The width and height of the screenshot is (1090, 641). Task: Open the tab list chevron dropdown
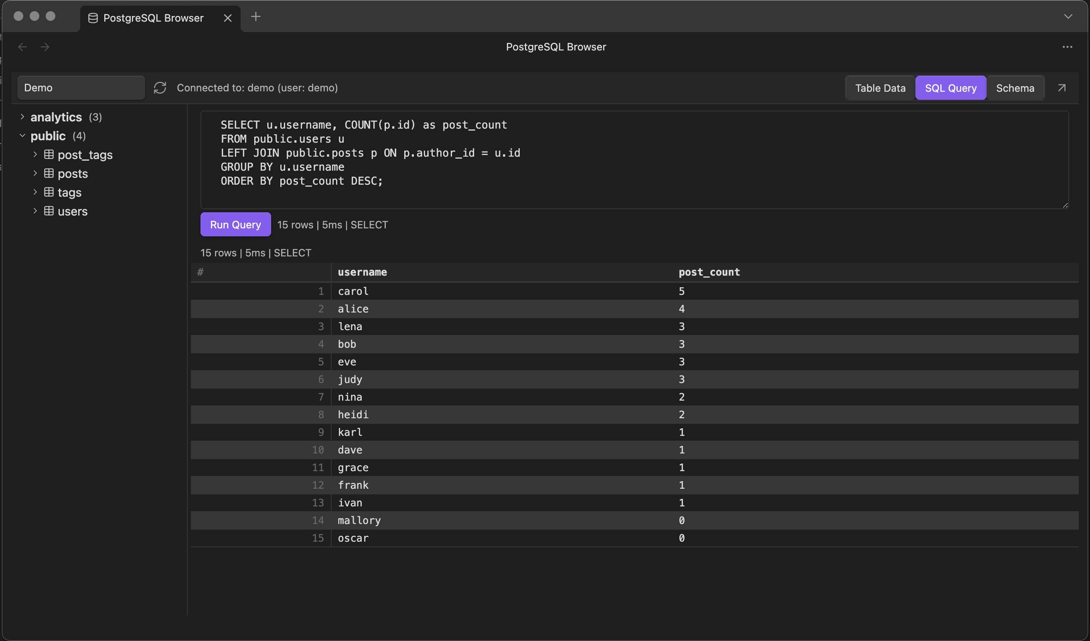click(x=1068, y=17)
